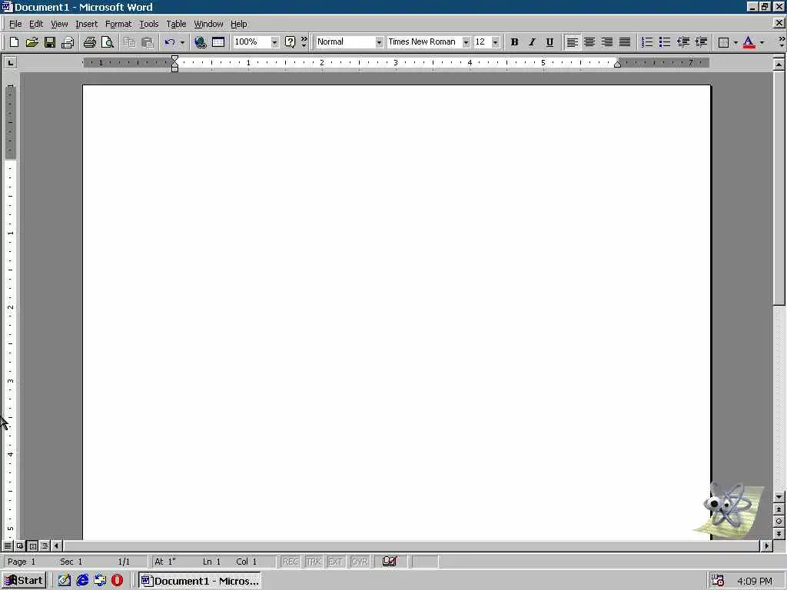Image resolution: width=787 pixels, height=590 pixels.
Task: Open Tables and Borders toolbar
Action: (x=218, y=42)
